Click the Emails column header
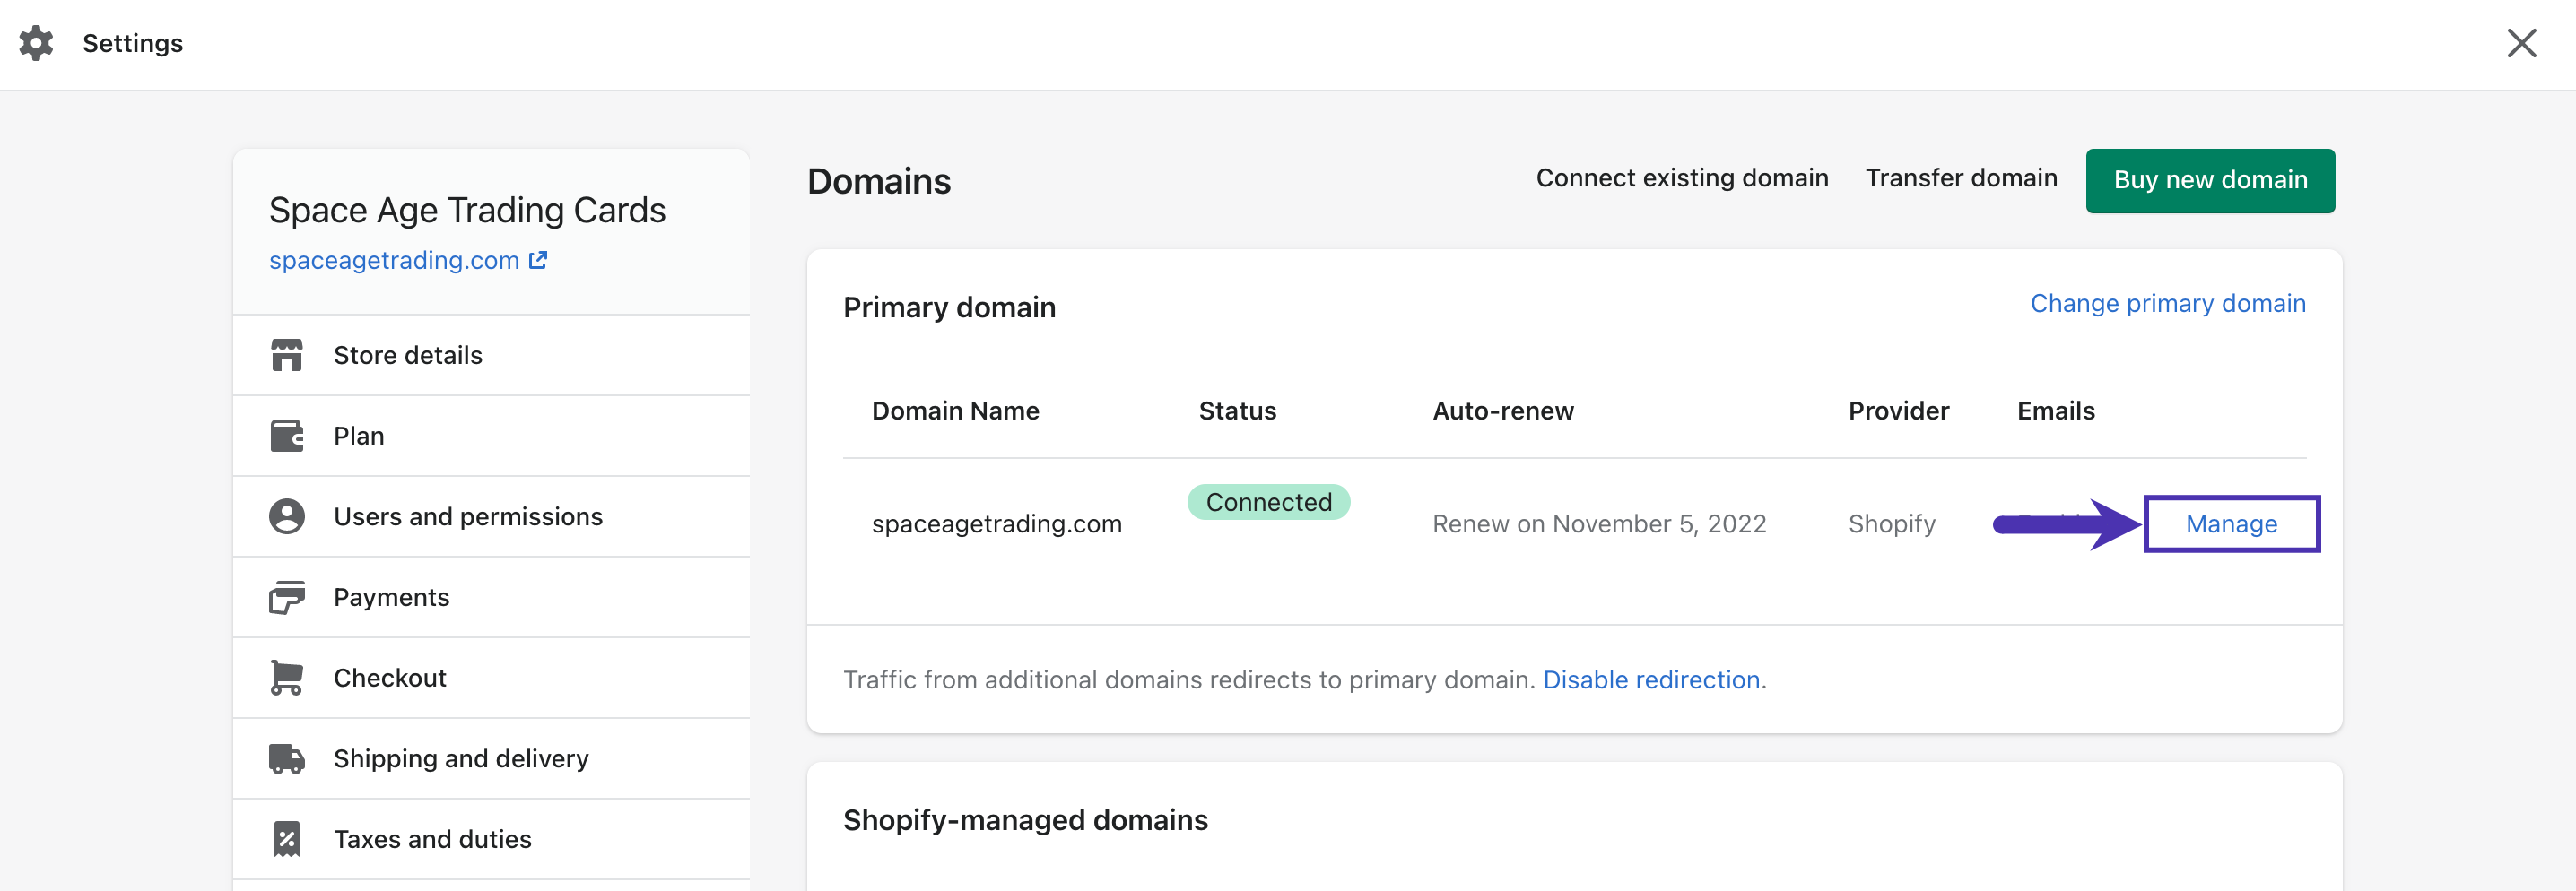2576x891 pixels. point(2055,411)
